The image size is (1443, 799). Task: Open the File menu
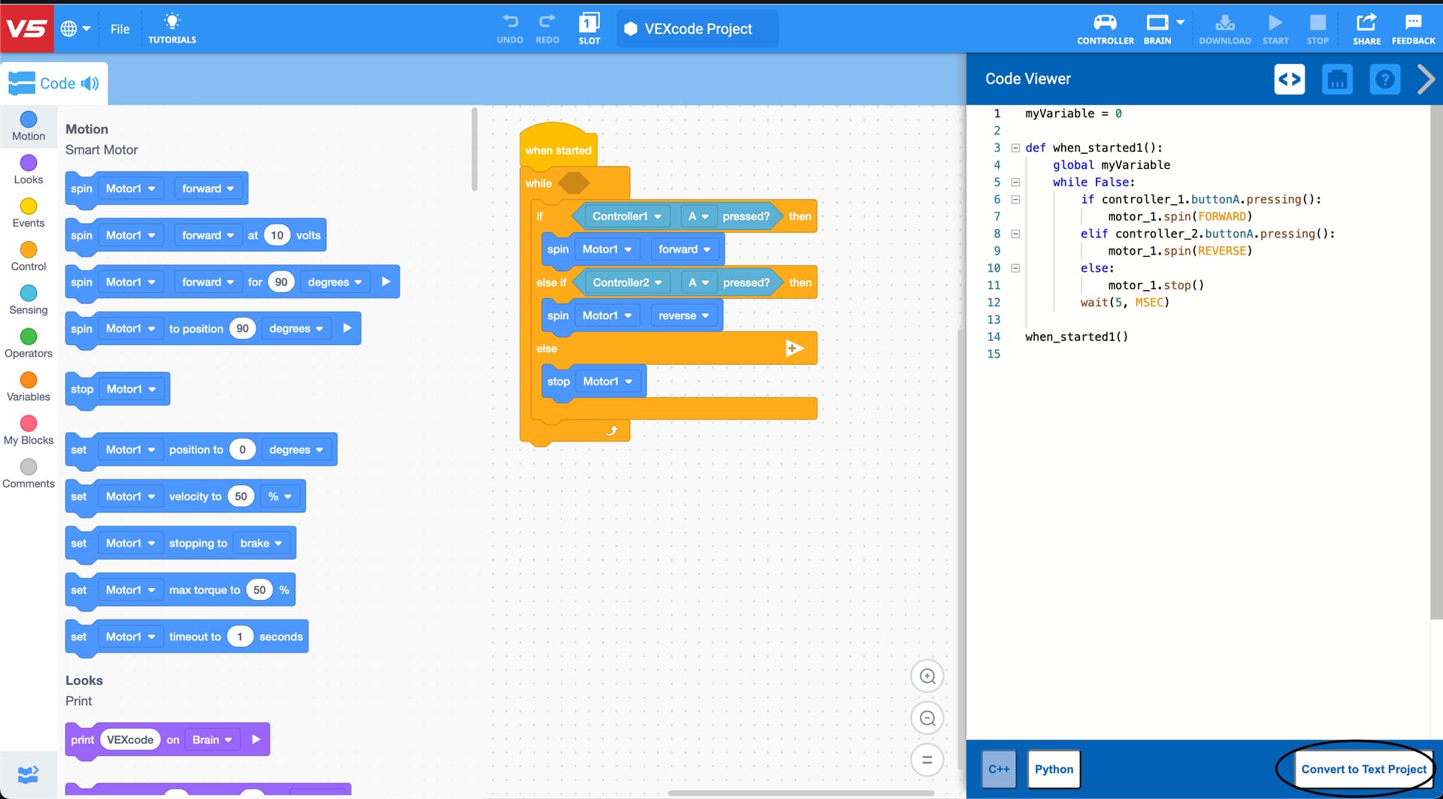(119, 29)
